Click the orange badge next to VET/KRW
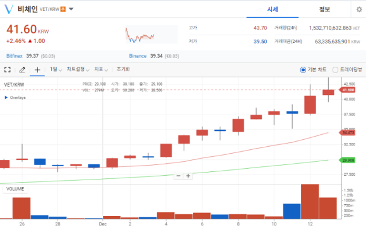 [x=63, y=9]
